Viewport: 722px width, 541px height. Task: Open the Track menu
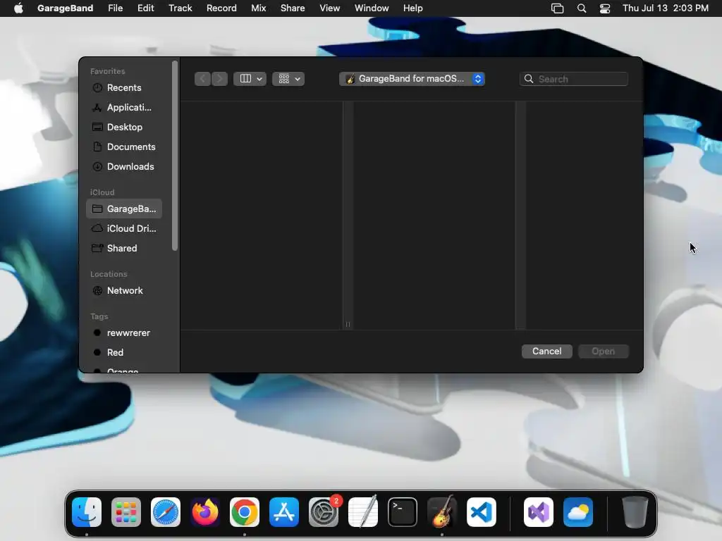[180, 8]
